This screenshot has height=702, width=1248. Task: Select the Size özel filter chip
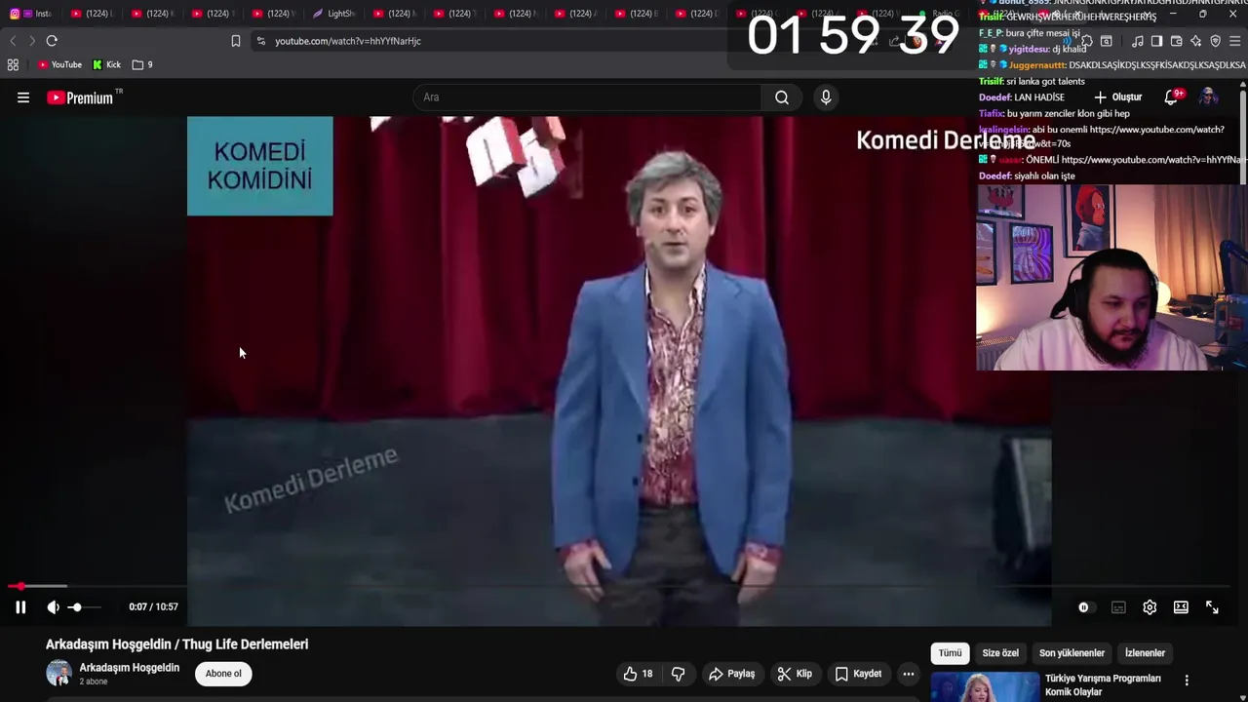pyautogui.click(x=1000, y=653)
